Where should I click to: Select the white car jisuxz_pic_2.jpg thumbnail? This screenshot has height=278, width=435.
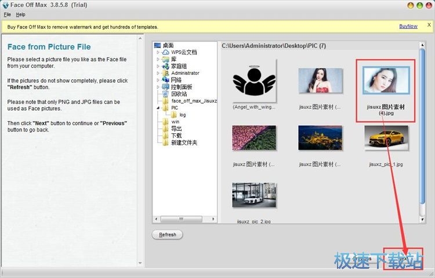coord(254,195)
